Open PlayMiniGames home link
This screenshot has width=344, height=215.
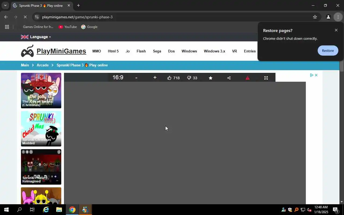coord(61,51)
